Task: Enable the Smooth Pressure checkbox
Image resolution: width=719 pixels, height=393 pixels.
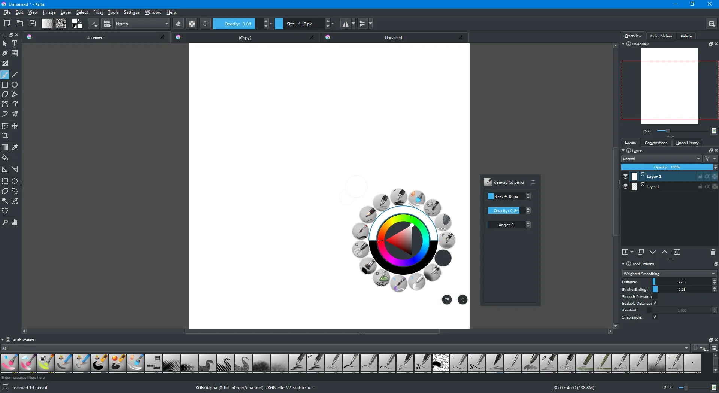Action: point(655,296)
